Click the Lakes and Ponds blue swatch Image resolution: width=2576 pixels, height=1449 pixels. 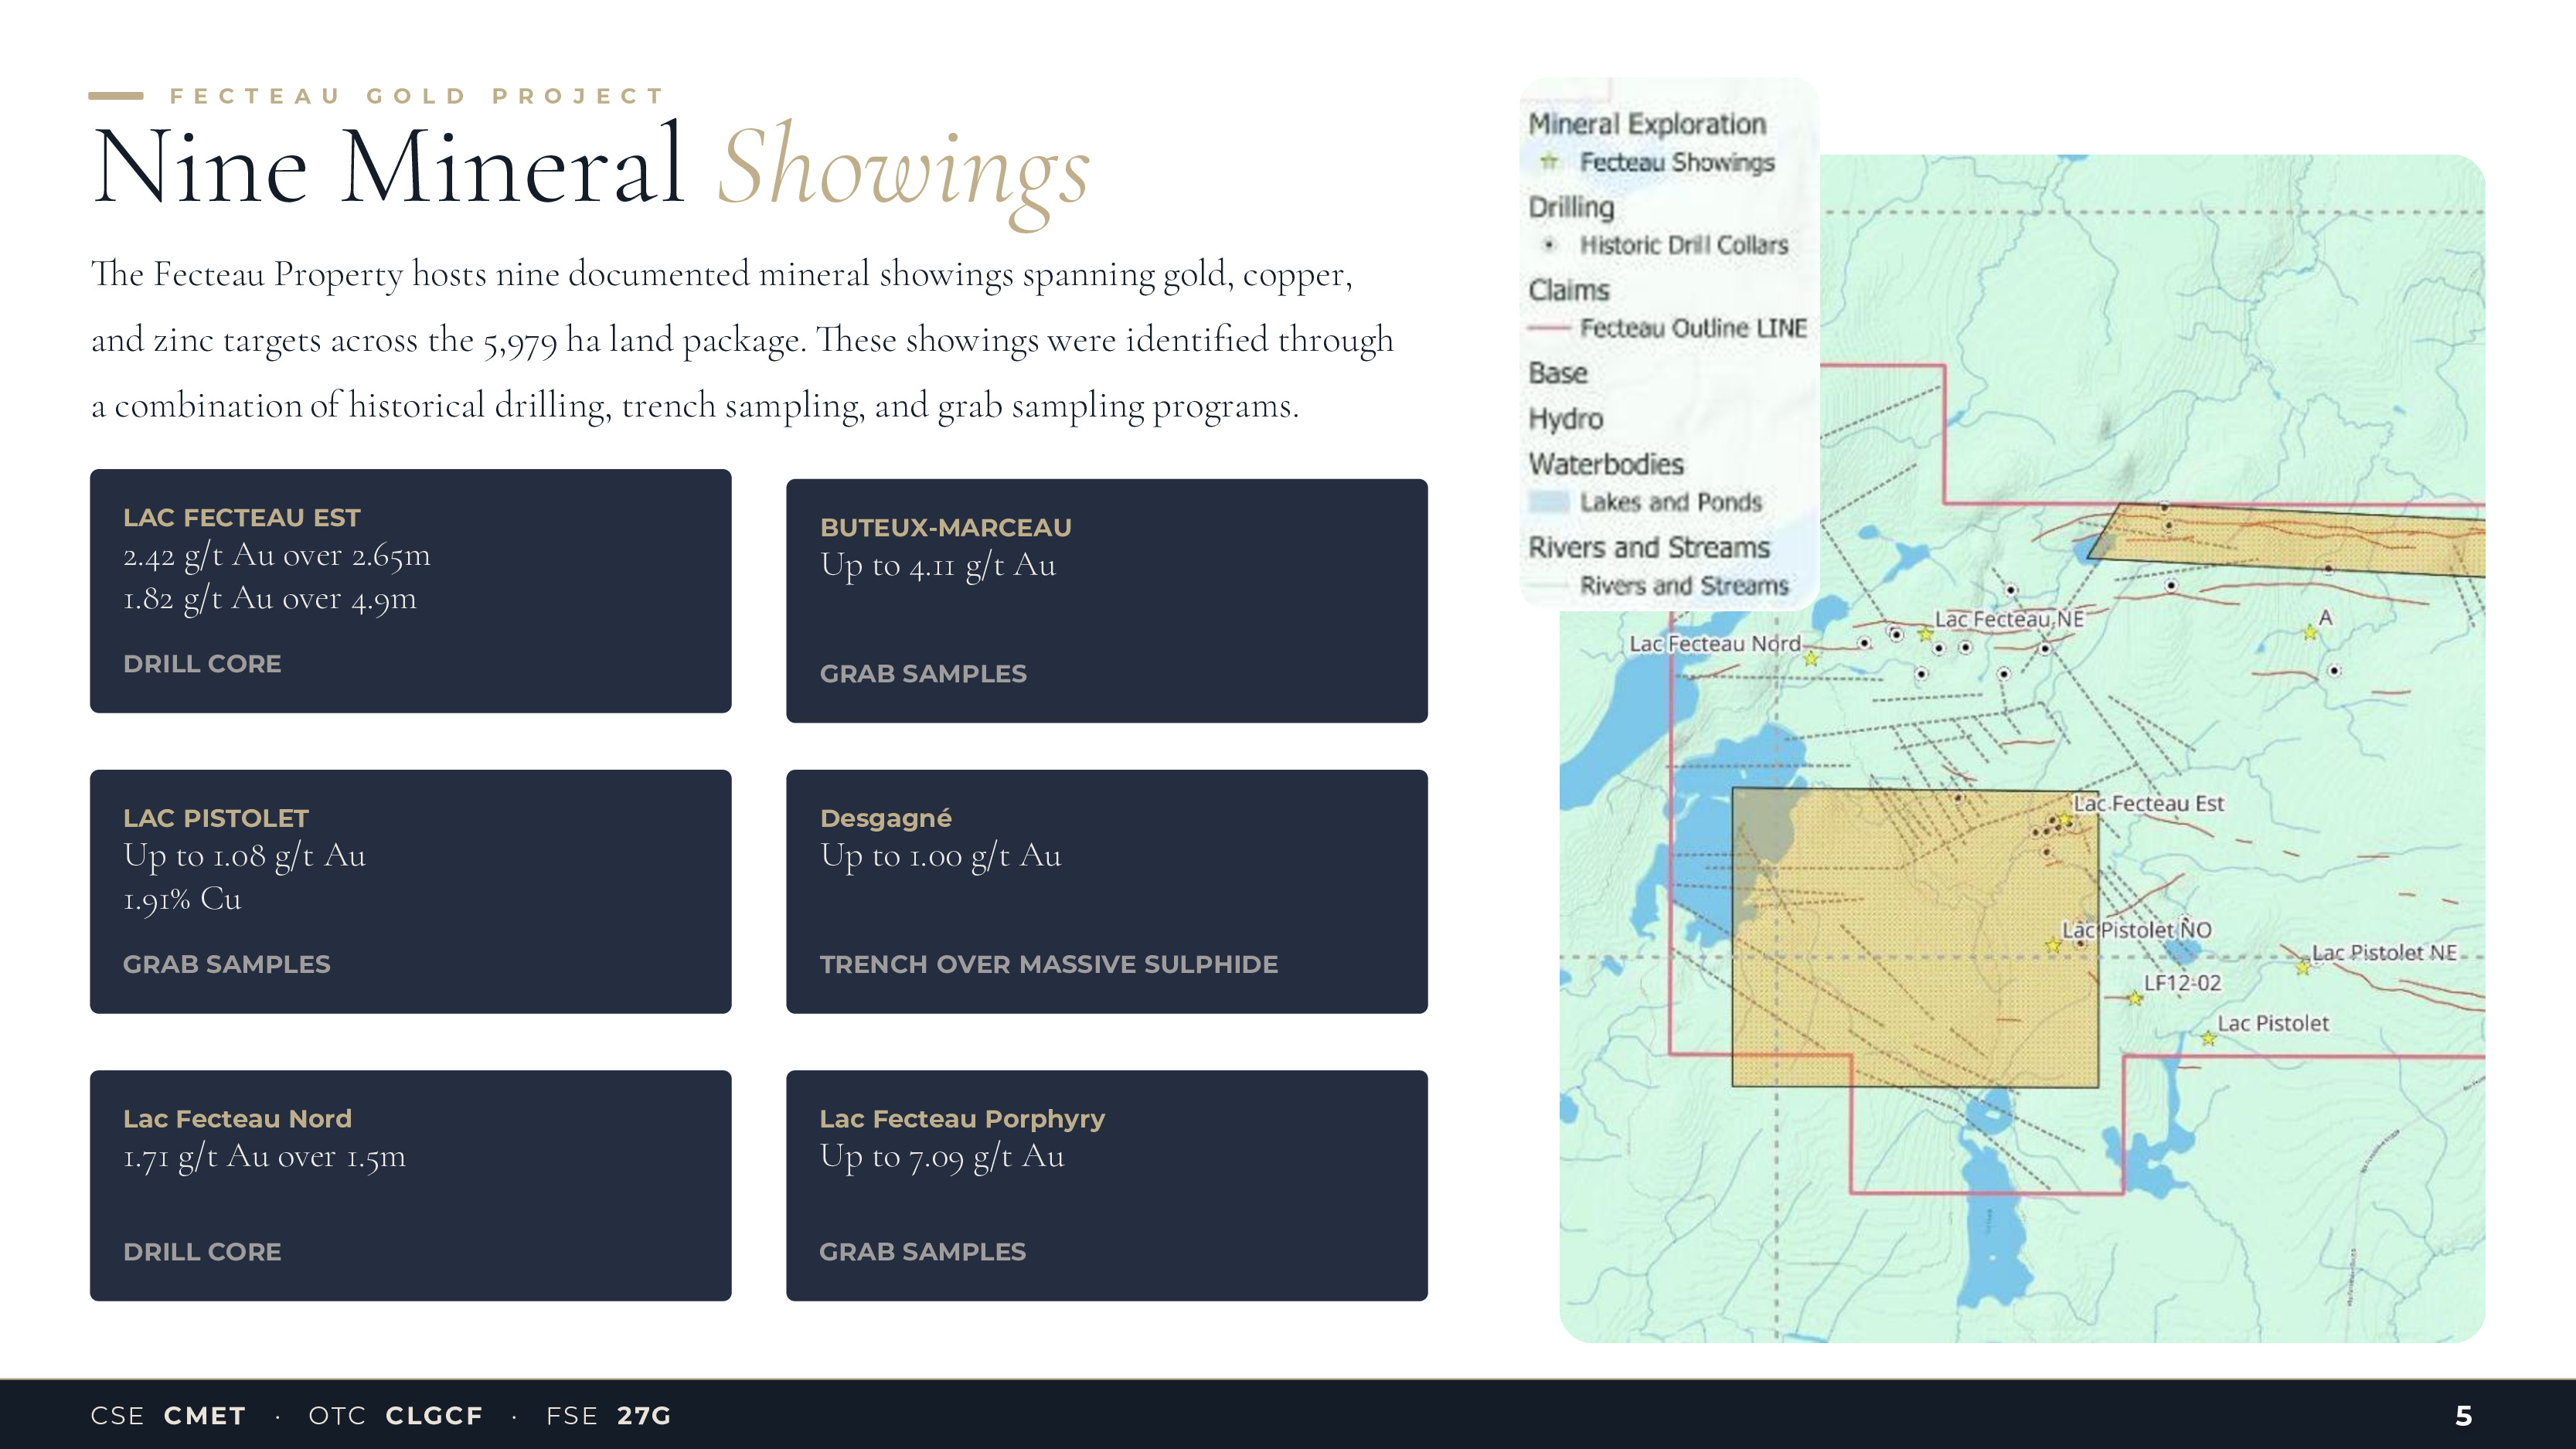1549,502
